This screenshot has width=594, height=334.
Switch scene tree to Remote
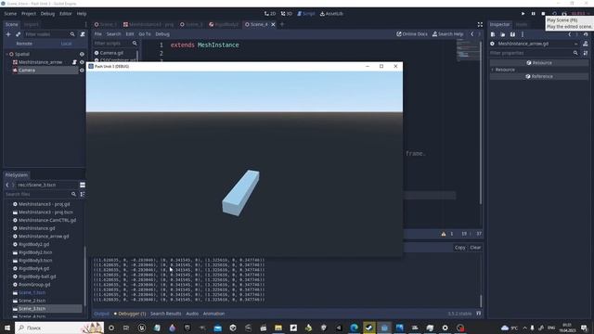pyautogui.click(x=24, y=44)
